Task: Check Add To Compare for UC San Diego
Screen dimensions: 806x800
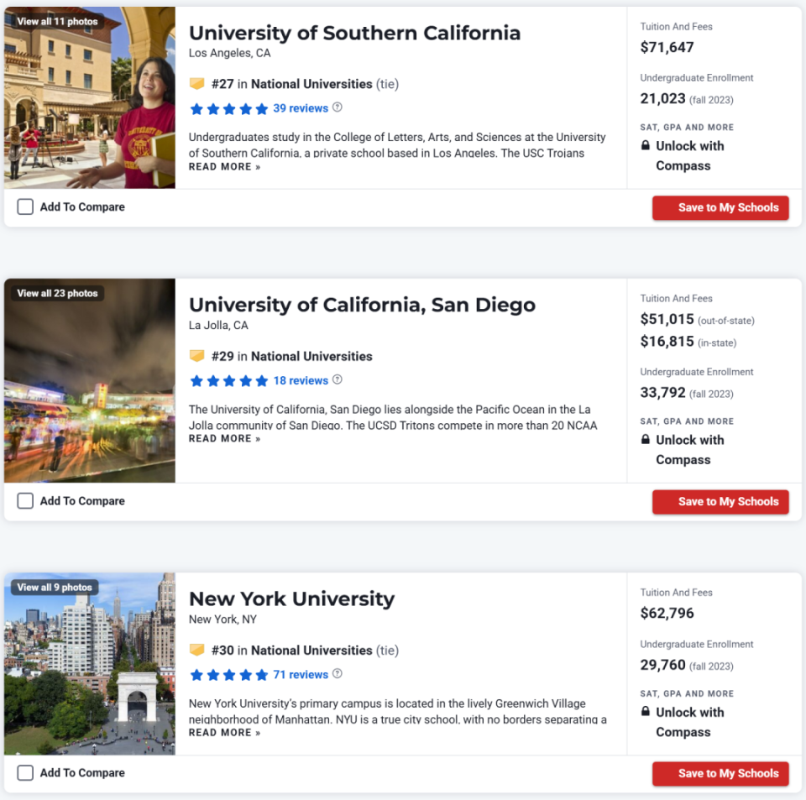Action: [x=25, y=501]
